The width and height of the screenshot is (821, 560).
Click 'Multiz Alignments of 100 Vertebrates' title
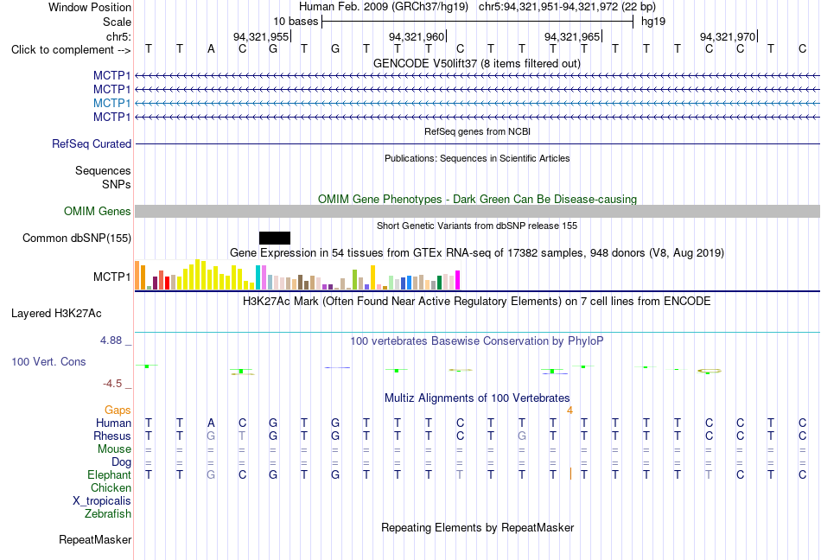477,398
